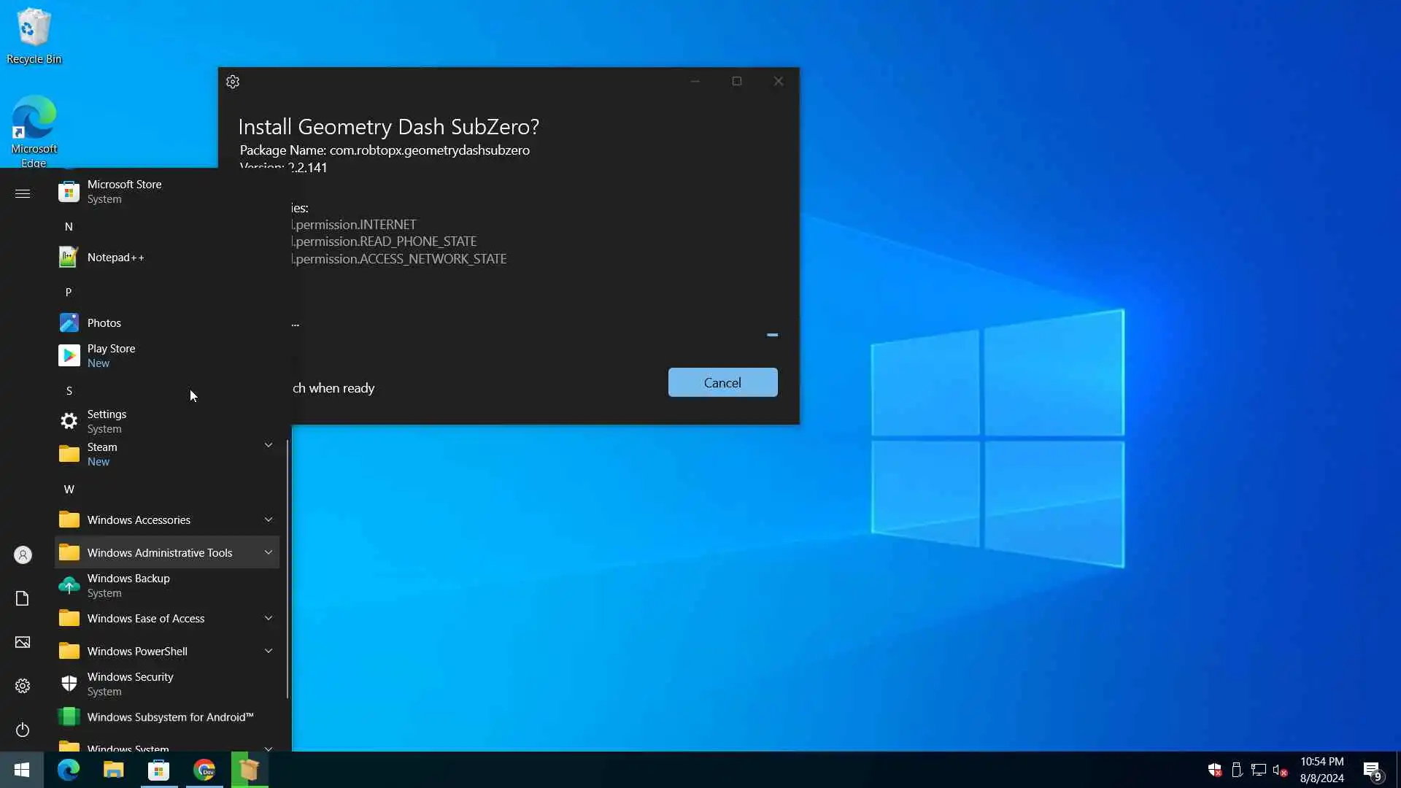Image resolution: width=1401 pixels, height=788 pixels.
Task: Jump to the letter S section header
Action: tap(69, 391)
